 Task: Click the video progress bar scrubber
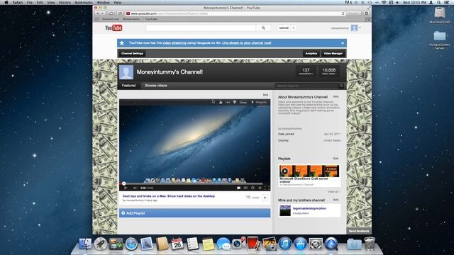(123, 183)
